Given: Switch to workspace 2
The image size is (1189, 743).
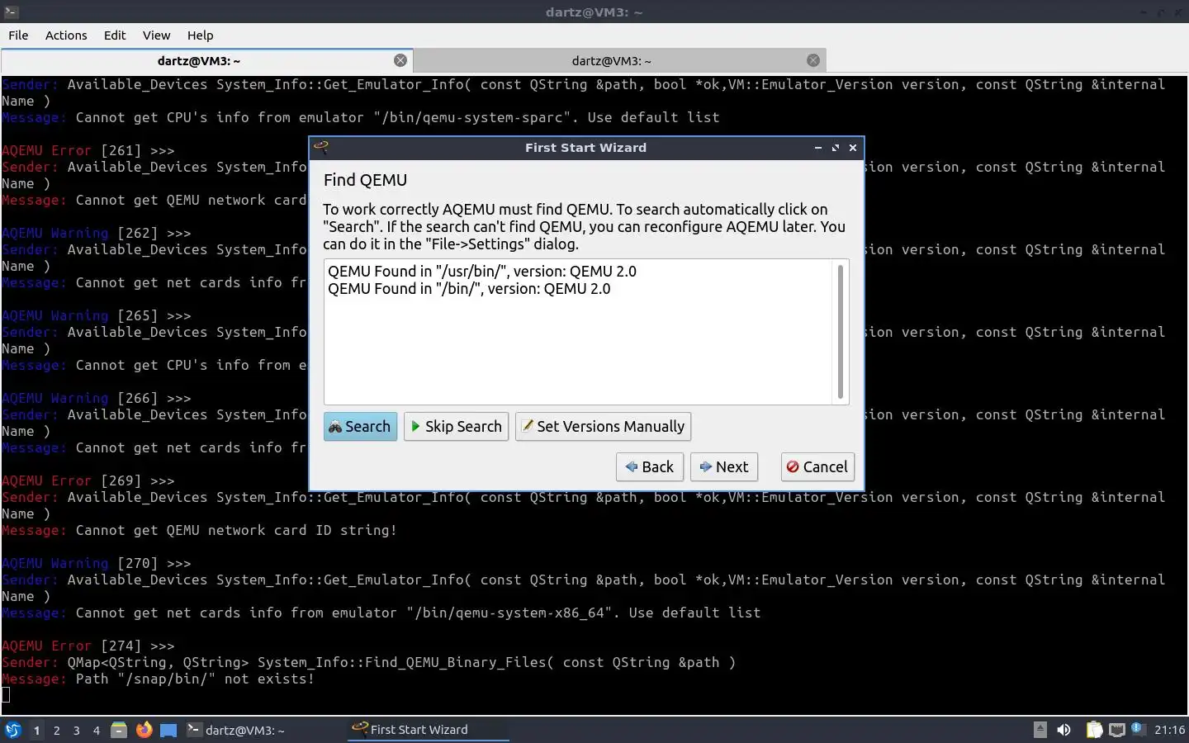Looking at the screenshot, I should click(56, 730).
